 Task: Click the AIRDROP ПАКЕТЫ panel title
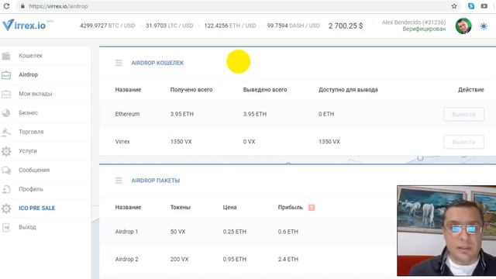click(156, 181)
